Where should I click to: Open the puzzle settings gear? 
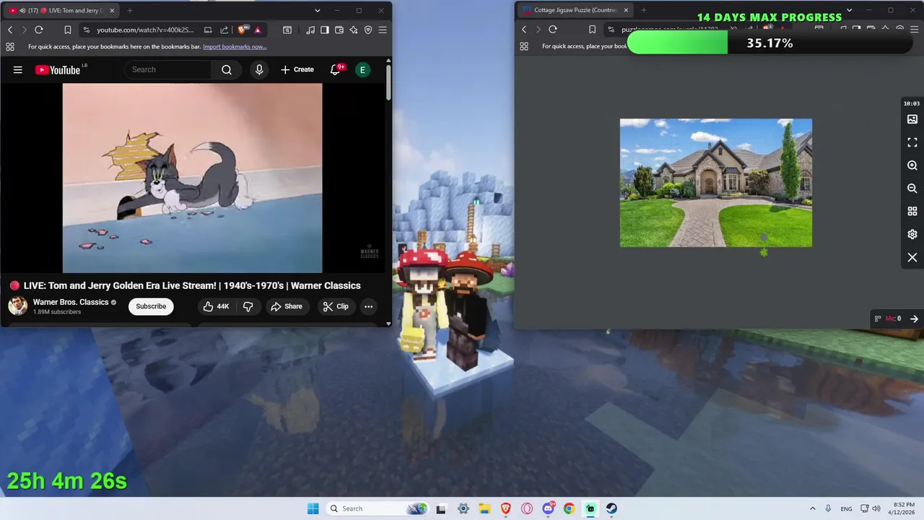click(x=912, y=235)
